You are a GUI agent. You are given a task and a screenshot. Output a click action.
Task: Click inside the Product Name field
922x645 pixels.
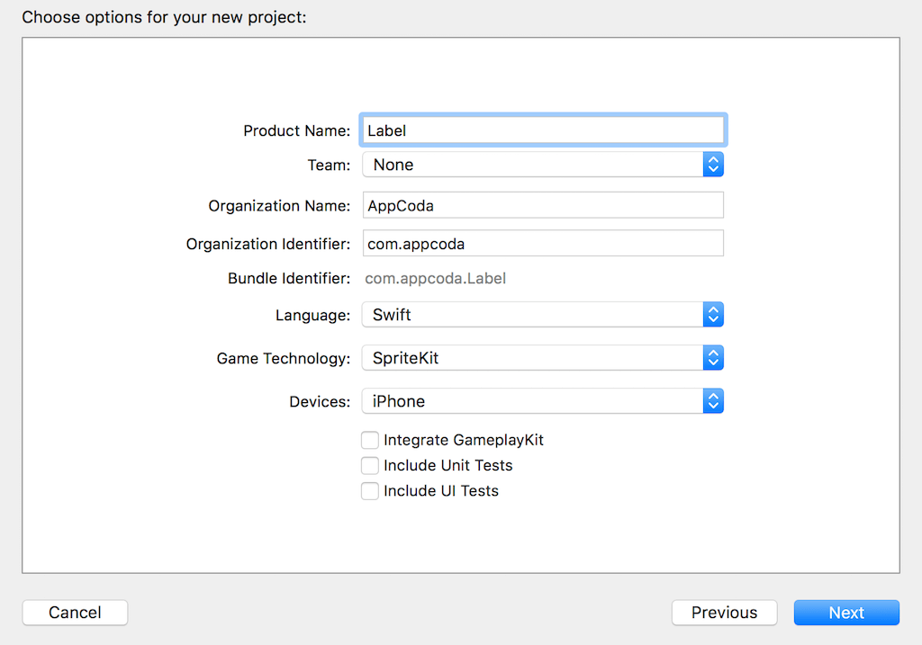click(x=540, y=129)
